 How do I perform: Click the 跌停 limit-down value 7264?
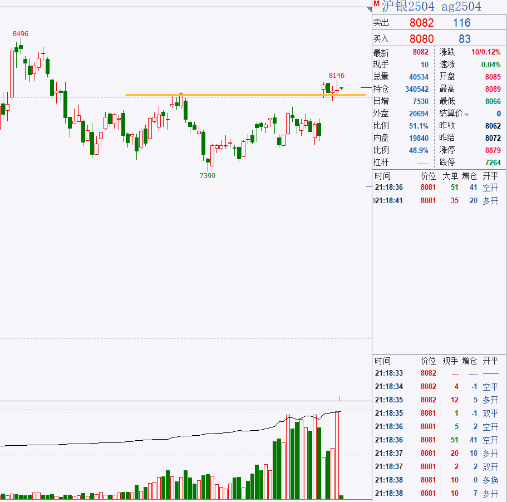(x=493, y=163)
